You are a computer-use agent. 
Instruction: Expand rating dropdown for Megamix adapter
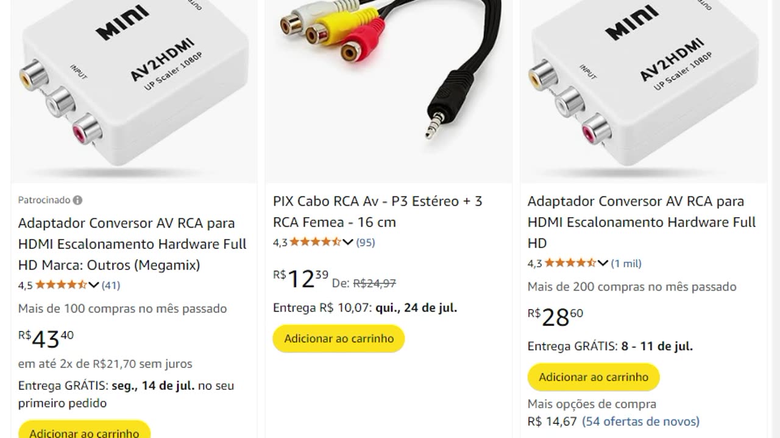[94, 285]
